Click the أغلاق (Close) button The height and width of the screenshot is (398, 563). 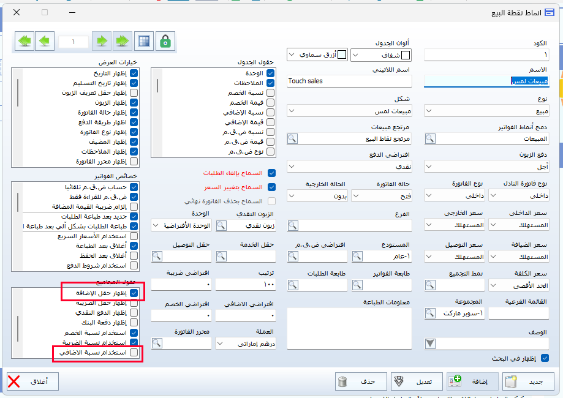[x=32, y=381]
